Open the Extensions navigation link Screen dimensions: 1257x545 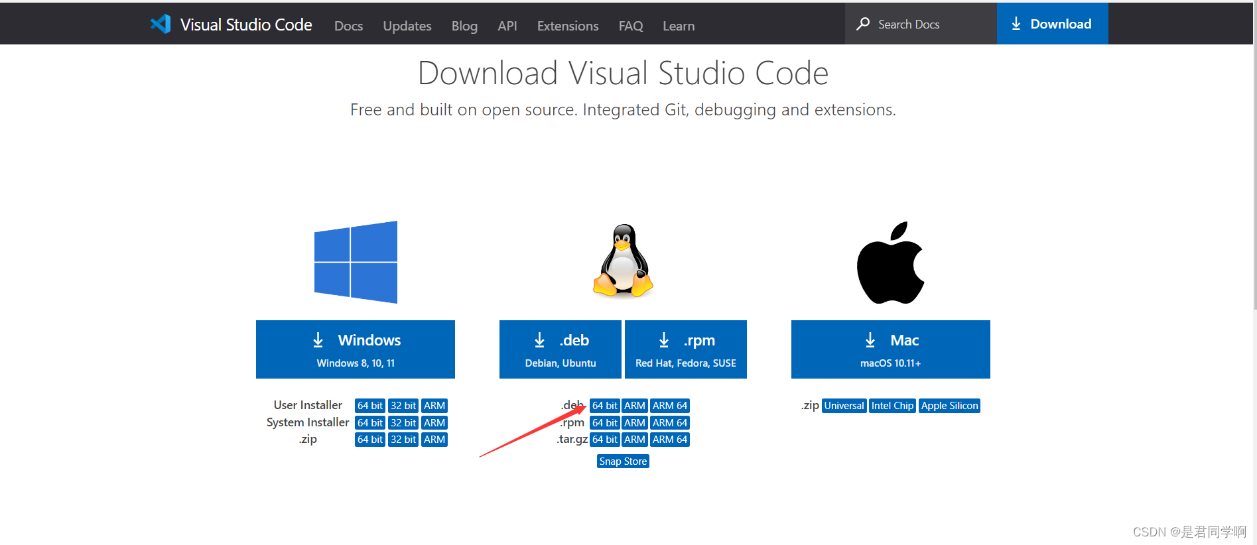click(568, 26)
